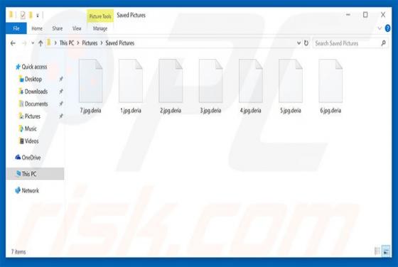Click This PC in the breadcrumb path
398x267 pixels.
click(x=67, y=43)
